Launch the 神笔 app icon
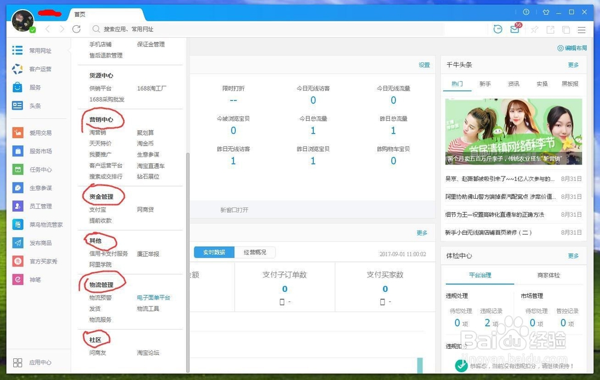Image resolution: width=600 pixels, height=380 pixels. click(x=17, y=279)
